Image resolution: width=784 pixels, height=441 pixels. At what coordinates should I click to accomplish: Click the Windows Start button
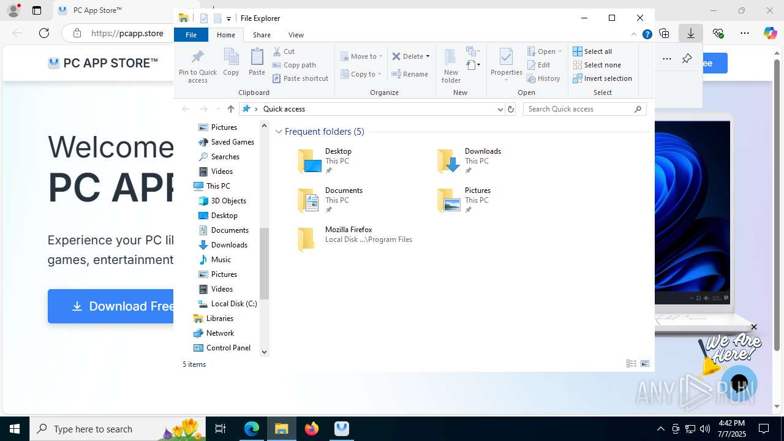coord(15,429)
